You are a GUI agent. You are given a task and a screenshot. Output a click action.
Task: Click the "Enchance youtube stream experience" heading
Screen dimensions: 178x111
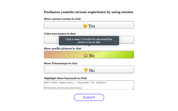88,12
